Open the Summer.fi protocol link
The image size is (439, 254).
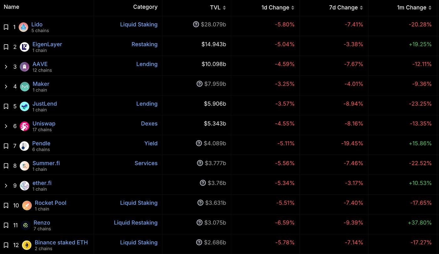[46, 163]
